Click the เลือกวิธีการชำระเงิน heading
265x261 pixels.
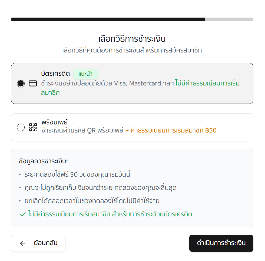tap(132, 39)
